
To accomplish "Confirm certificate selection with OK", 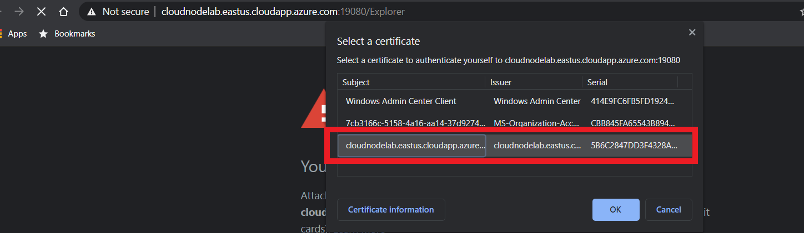I will (x=615, y=210).
